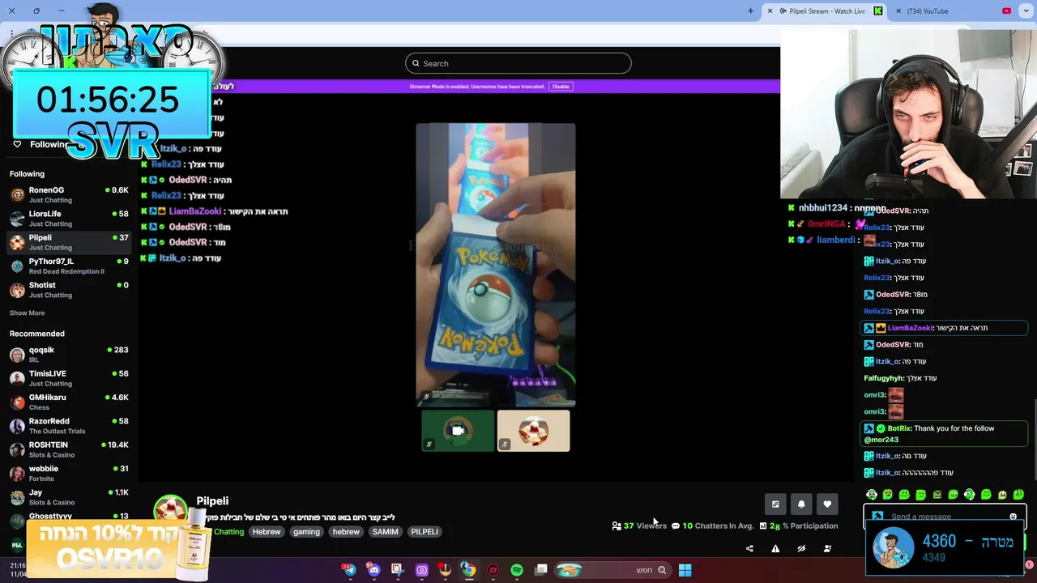The width and height of the screenshot is (1037, 583).
Task: Open the emoji picker in chat input
Action: [x=1013, y=517]
